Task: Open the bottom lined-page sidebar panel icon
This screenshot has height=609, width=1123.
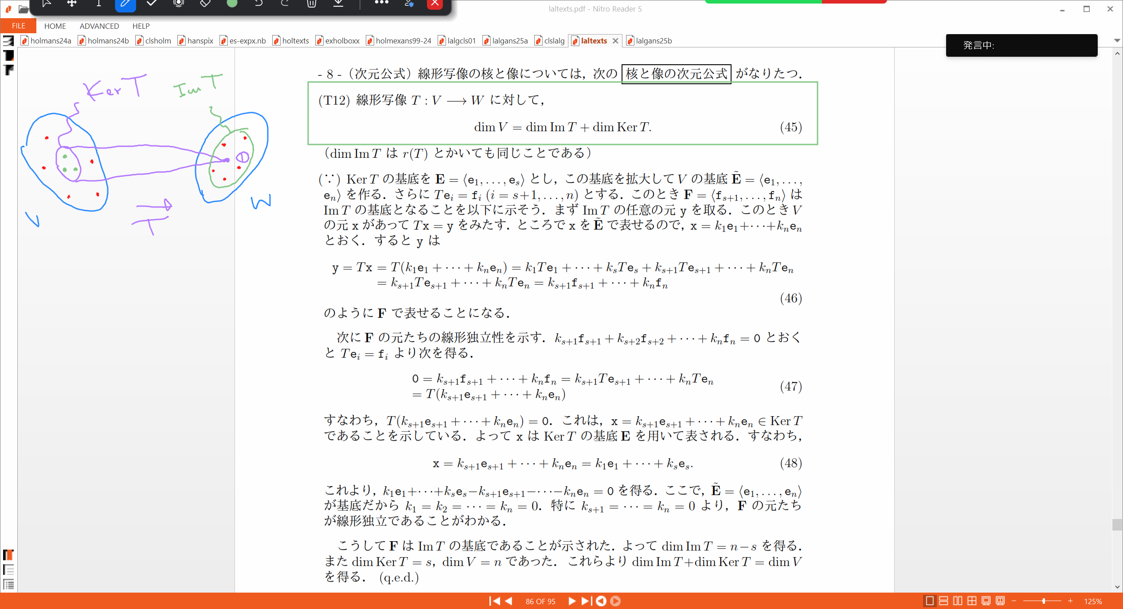Action: pos(8,584)
